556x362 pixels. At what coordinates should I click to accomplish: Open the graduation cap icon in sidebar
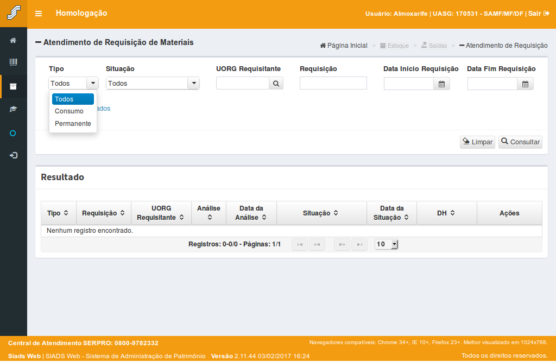coord(13,109)
